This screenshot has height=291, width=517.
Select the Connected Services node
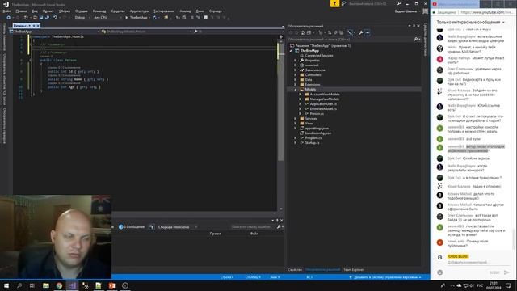(319, 56)
